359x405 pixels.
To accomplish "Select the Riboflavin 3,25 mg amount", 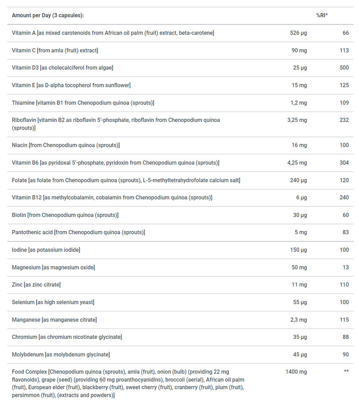I will 297,120.
